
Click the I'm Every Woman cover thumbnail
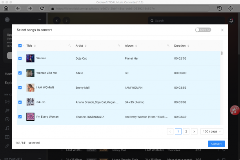30,117
